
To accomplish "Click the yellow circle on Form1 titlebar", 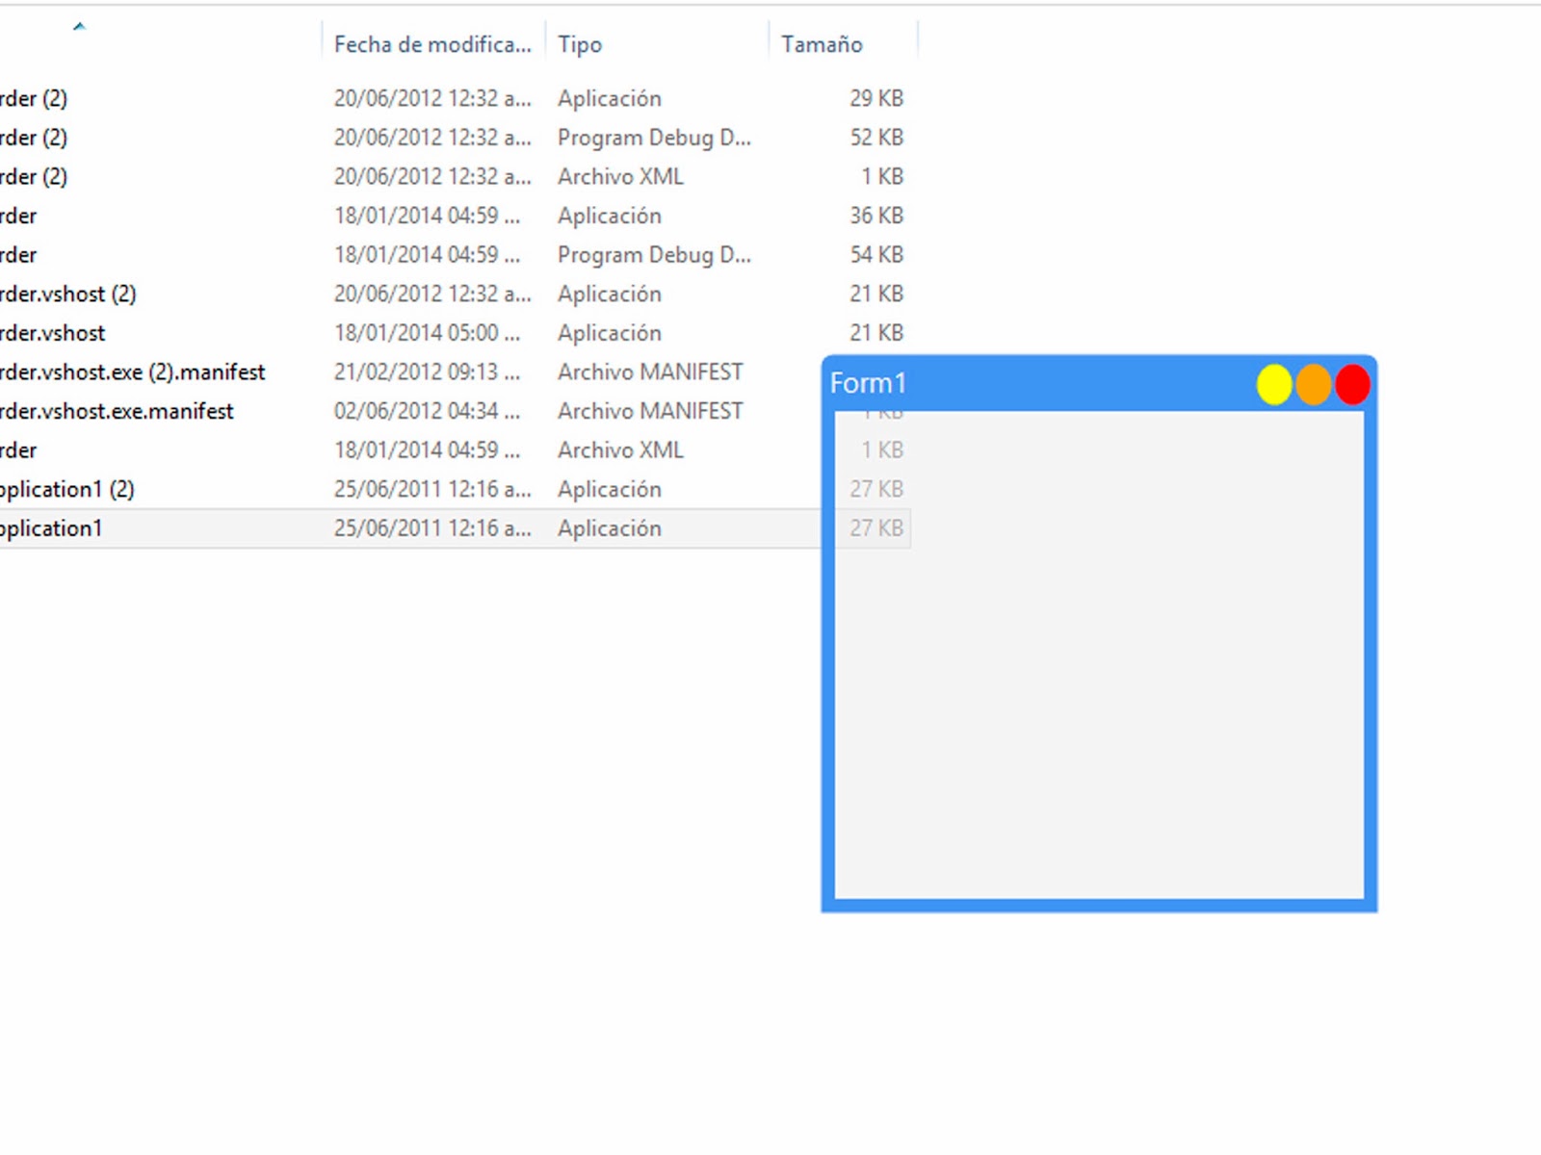I will [x=1273, y=383].
